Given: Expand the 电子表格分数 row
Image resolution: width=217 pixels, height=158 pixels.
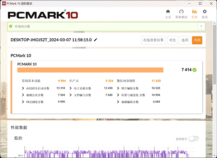Looking at the screenshot, I should coord(71,88).
